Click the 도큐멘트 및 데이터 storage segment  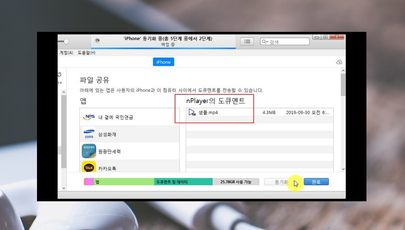[x=183, y=182]
